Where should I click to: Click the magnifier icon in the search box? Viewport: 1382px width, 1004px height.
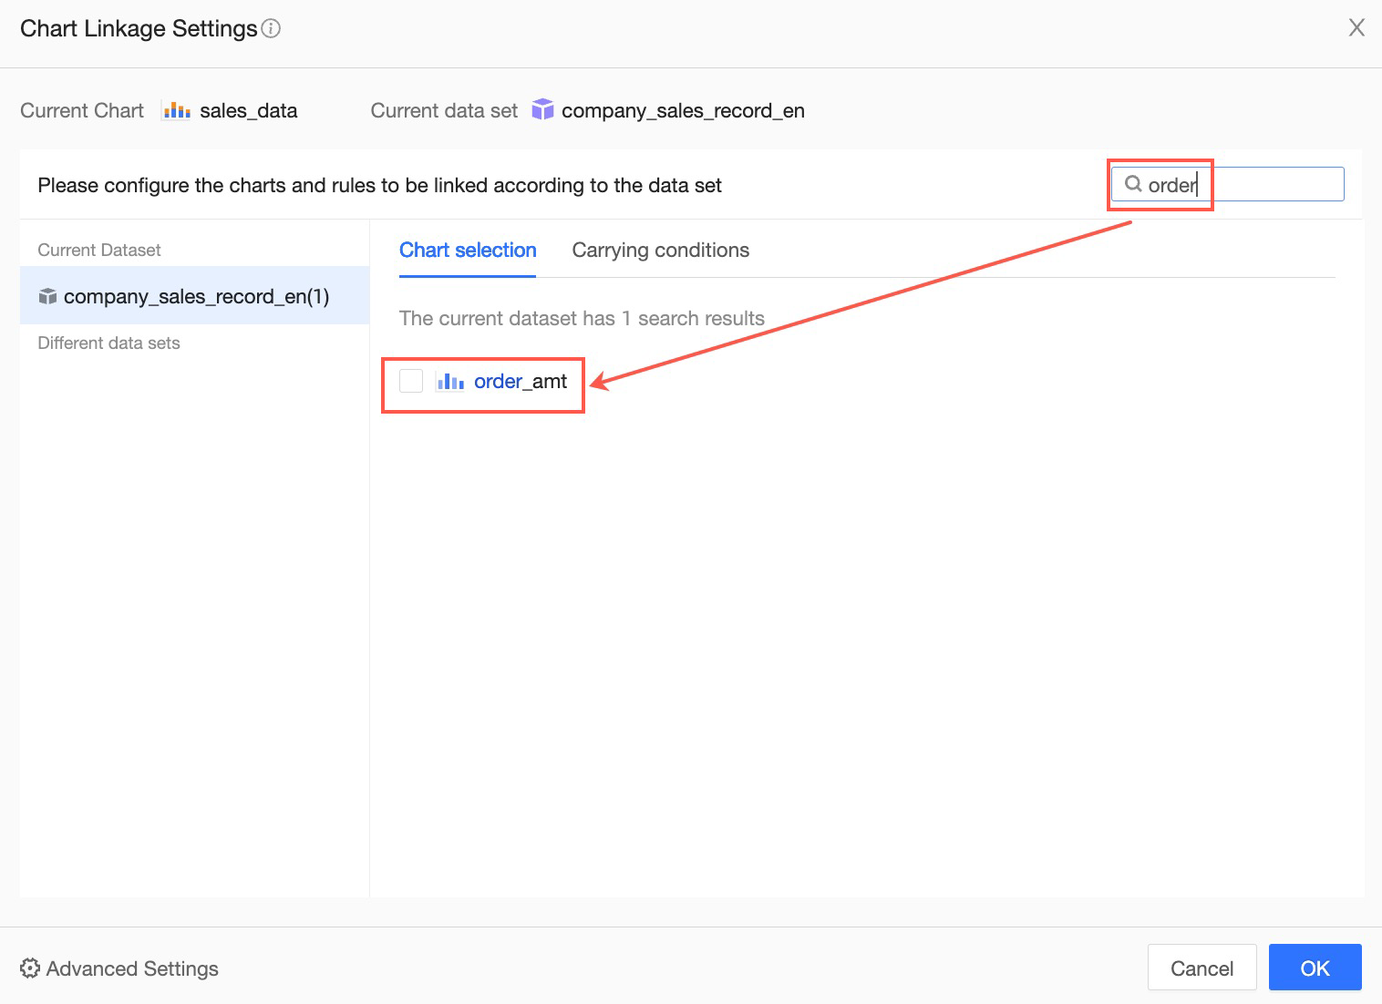click(x=1133, y=184)
